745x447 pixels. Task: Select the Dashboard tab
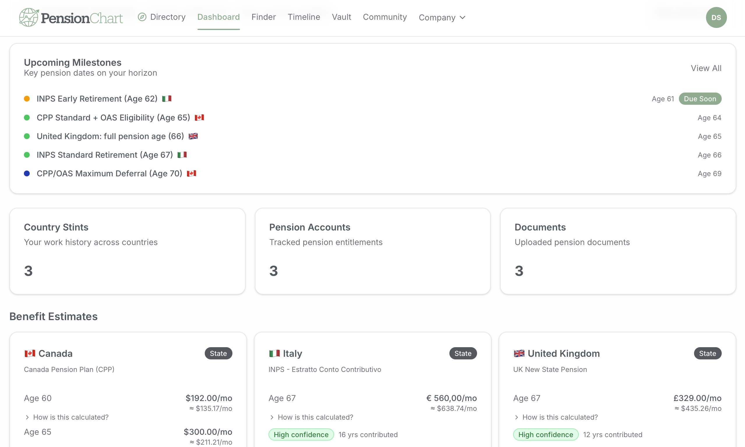point(218,17)
